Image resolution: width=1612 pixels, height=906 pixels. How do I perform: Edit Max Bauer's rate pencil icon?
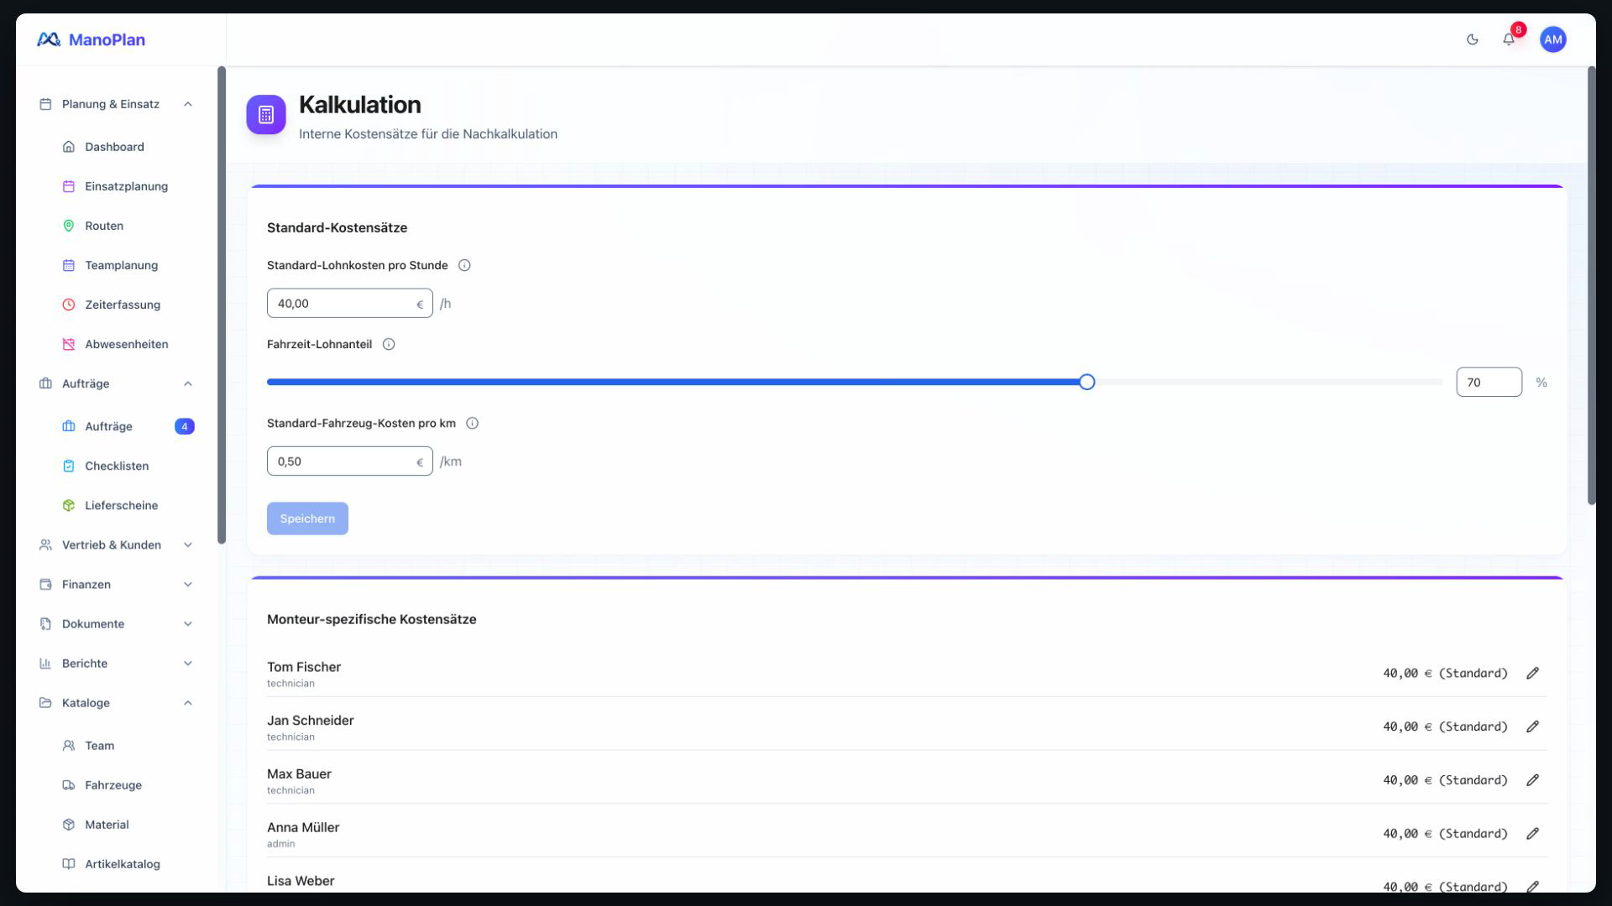click(x=1532, y=780)
